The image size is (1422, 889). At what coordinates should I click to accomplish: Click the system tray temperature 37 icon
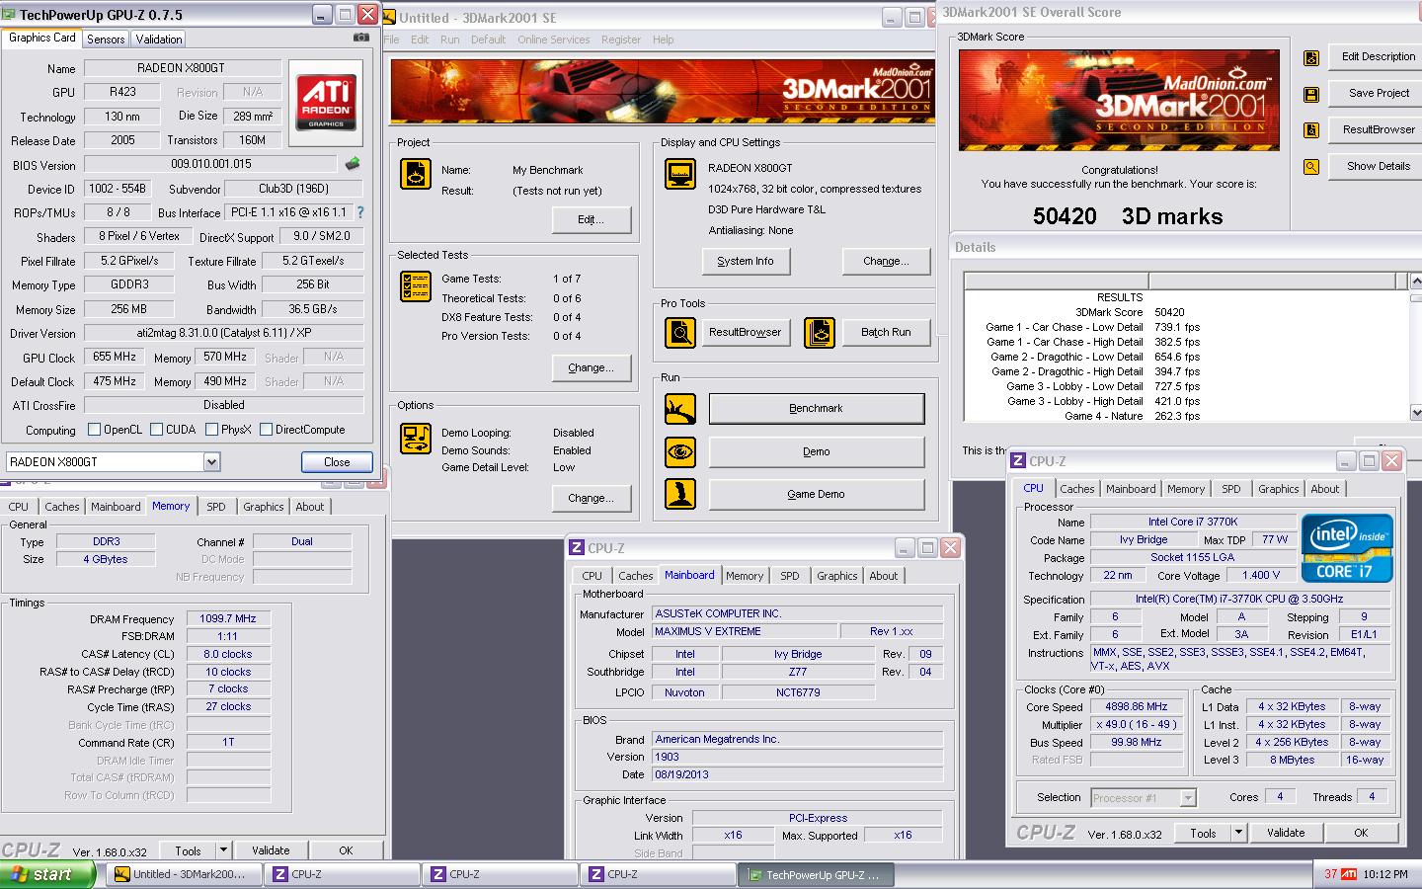(x=1330, y=874)
